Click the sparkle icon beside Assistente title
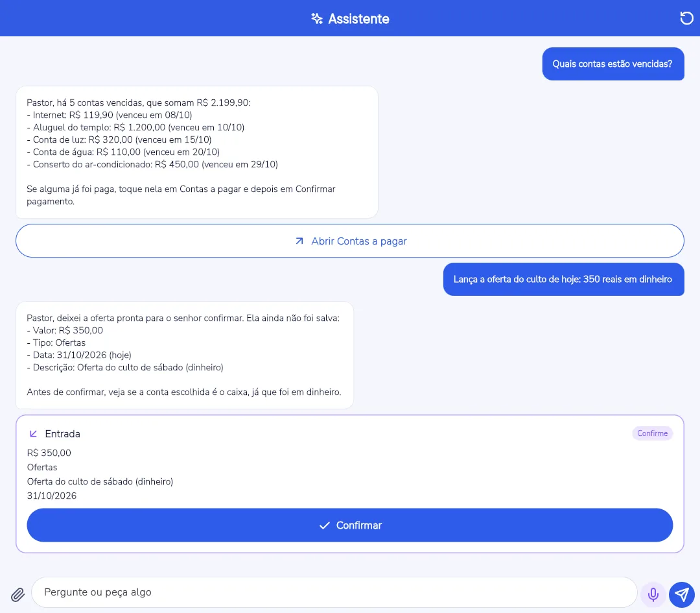Screen dimensions: 700x613 [x=317, y=19]
